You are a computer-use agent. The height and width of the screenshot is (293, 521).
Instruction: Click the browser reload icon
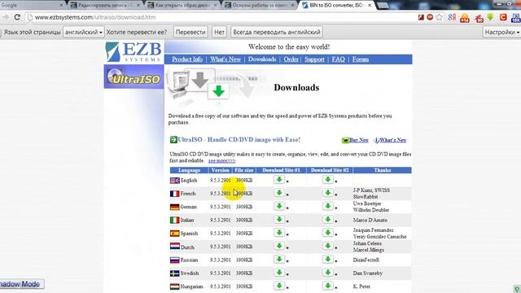(x=17, y=17)
